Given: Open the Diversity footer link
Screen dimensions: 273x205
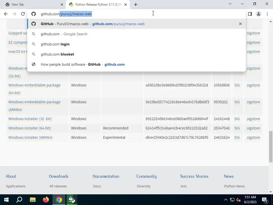Looking at the screenshot, I should [144, 186].
